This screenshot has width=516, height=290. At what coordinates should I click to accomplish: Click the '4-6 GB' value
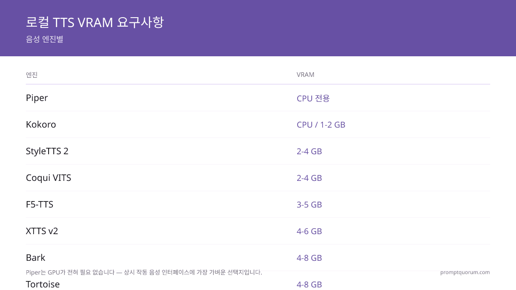pos(309,231)
